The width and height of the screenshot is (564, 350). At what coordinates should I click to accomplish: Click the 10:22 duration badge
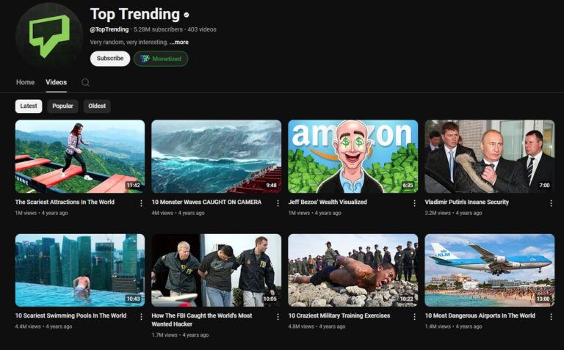406,299
